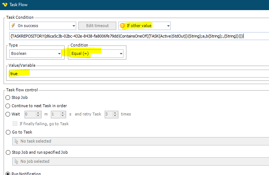
Task: Select the Go to Task radio button
Action: [x=8, y=132]
